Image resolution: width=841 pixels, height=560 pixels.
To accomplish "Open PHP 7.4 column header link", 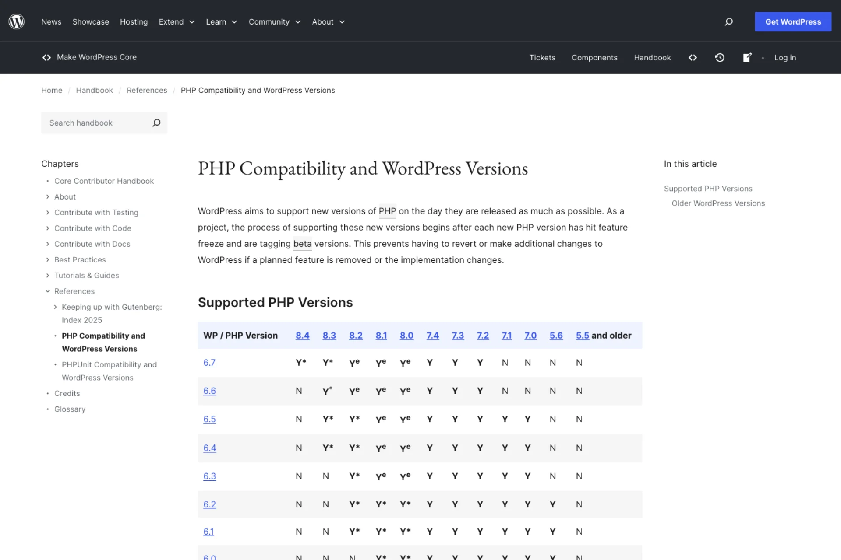I will click(433, 336).
